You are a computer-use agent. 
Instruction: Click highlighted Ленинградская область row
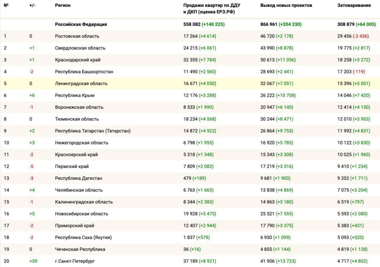pyautogui.click(x=81, y=84)
